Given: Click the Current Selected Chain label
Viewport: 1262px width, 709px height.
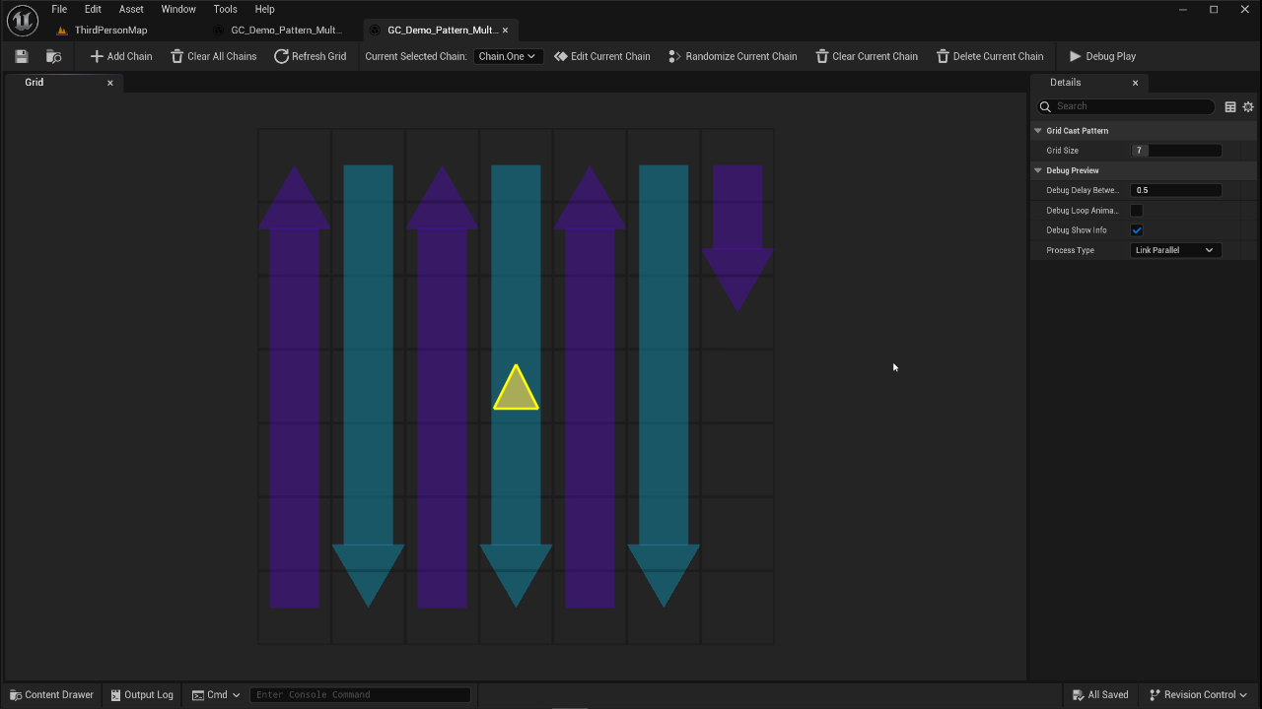Looking at the screenshot, I should tap(416, 56).
